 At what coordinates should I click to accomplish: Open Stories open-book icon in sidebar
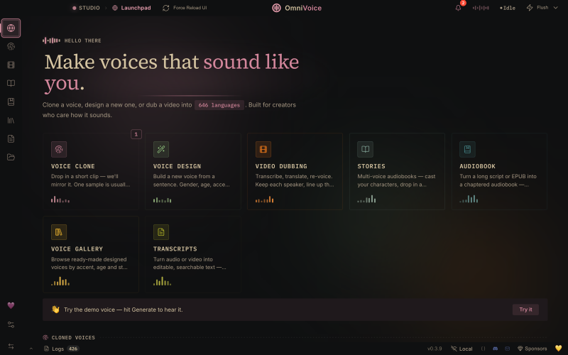[x=11, y=83]
